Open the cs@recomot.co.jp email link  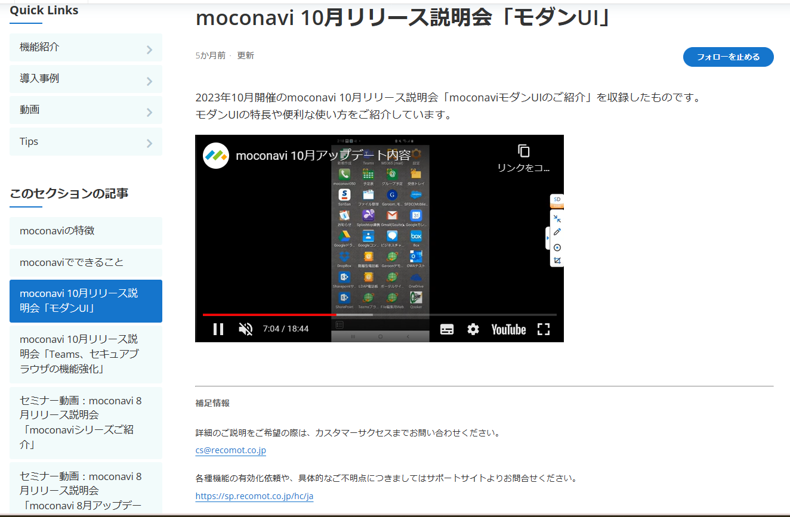tap(230, 450)
